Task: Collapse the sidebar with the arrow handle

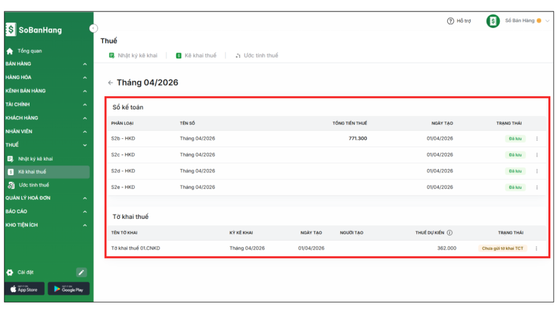Action: [x=93, y=28]
